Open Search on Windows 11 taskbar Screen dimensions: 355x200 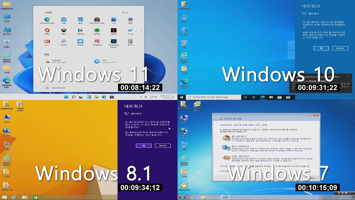point(73,97)
